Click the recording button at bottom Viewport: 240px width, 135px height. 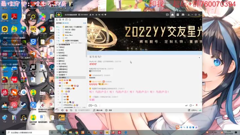click(109, 110)
